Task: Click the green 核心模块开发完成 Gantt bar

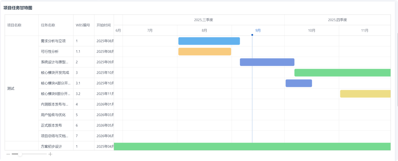Action: pos(342,73)
